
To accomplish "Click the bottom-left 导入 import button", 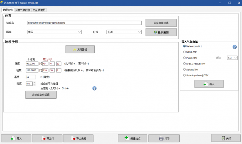I will [x=16, y=138].
